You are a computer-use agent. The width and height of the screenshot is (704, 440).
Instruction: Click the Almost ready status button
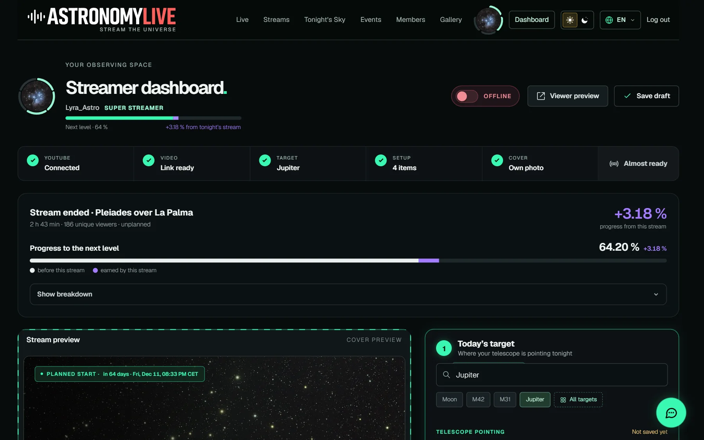(x=638, y=163)
